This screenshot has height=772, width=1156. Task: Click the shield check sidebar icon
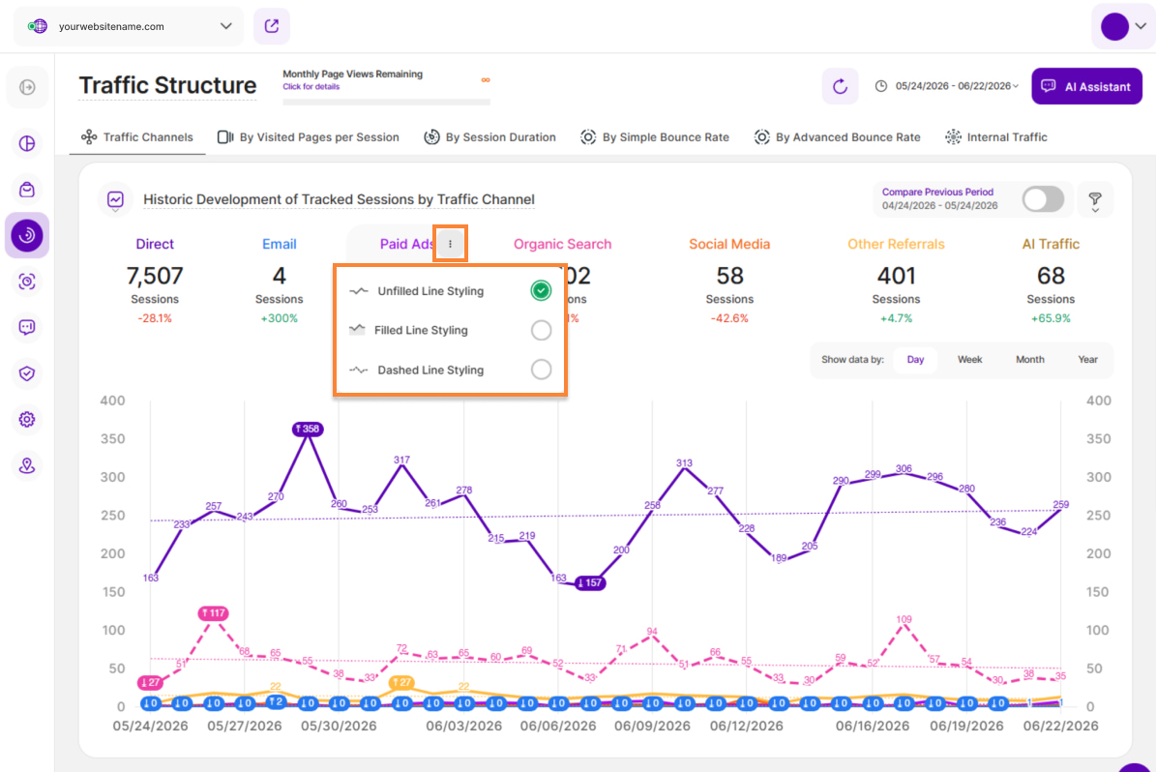(x=27, y=373)
